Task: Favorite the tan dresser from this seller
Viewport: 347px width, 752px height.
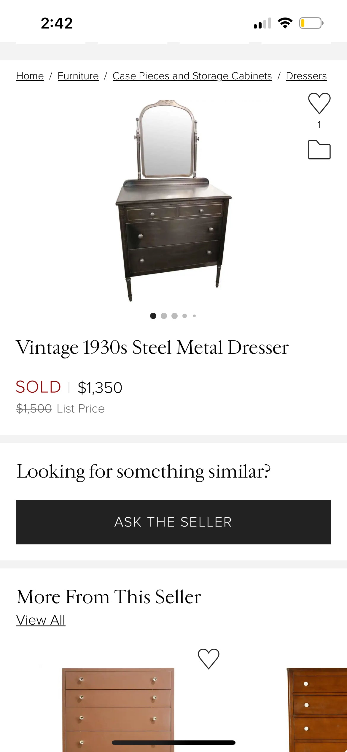Action: pyautogui.click(x=208, y=659)
